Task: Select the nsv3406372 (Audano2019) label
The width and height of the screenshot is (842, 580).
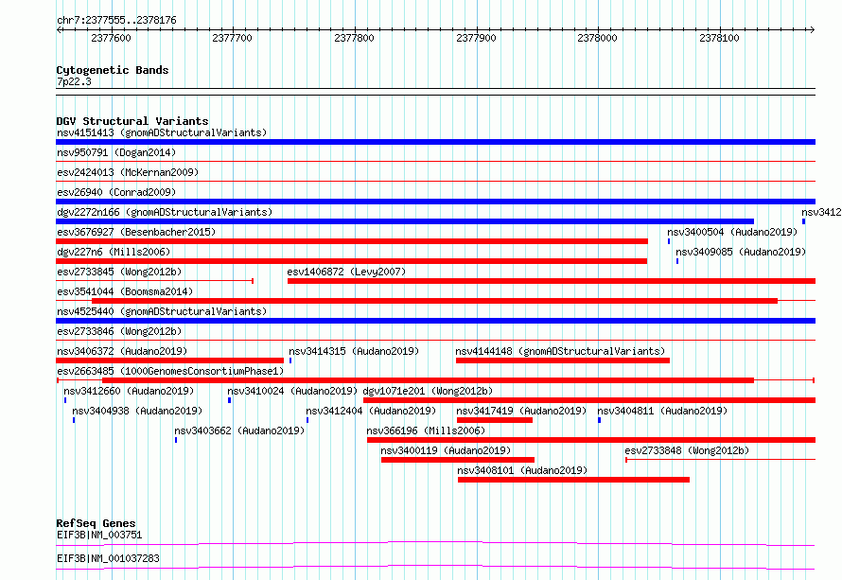Action: [122, 351]
